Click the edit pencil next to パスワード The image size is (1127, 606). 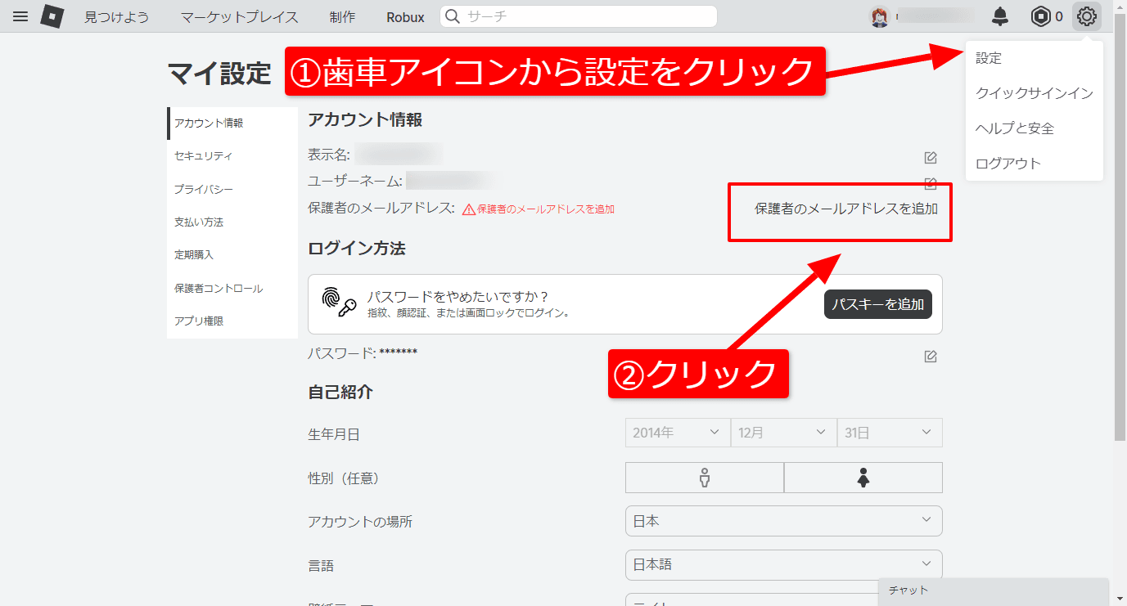pyautogui.click(x=930, y=356)
